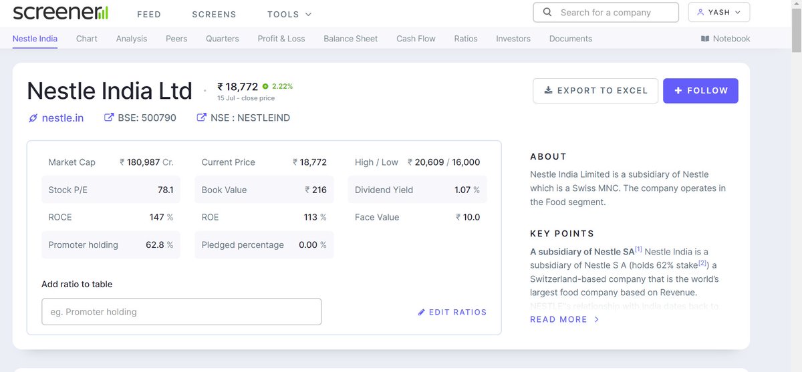Screen dimensions: 802x372
Task: Open the BSE: 500790 link
Action: (147, 118)
